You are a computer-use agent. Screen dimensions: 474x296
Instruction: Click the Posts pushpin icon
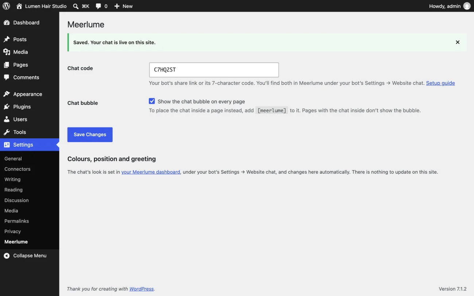[x=7, y=39]
